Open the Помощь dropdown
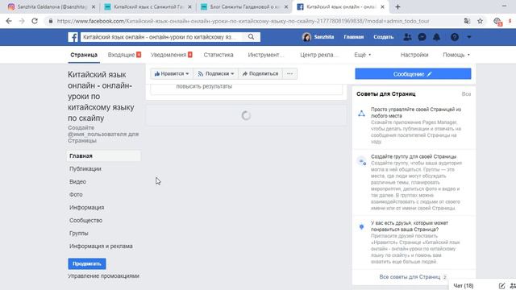Viewport: 516px width, 290px height. tap(456, 55)
